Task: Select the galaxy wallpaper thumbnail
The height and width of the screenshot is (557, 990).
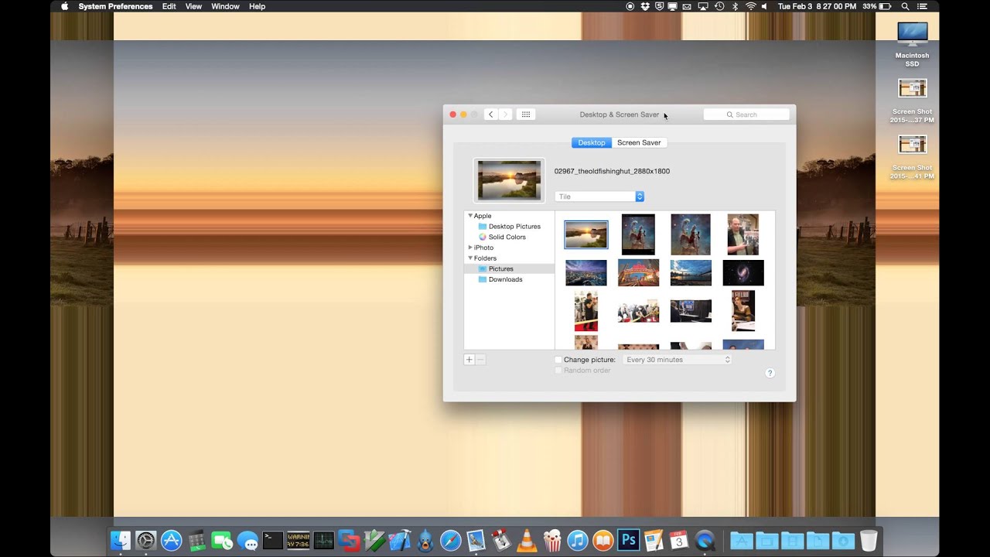Action: click(743, 272)
